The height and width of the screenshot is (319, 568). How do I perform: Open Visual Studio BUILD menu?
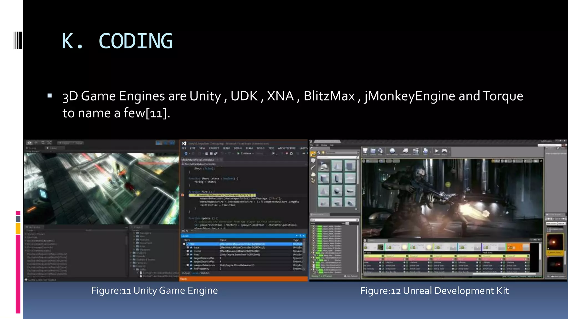227,148
